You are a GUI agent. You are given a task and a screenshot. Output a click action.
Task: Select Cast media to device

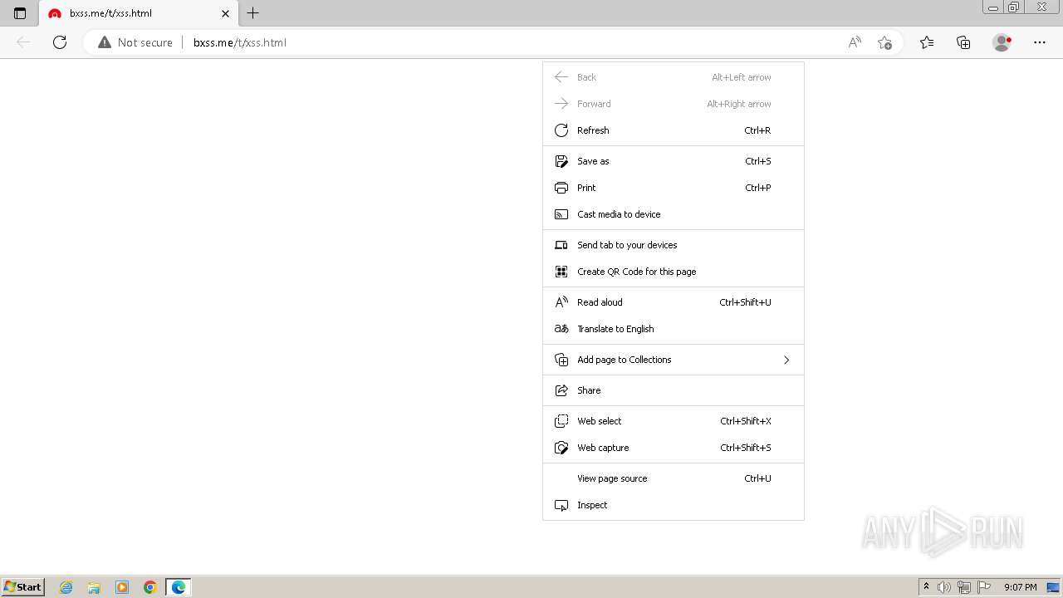[x=674, y=214]
